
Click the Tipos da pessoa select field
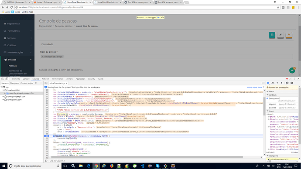pyautogui.click(x=166, y=57)
